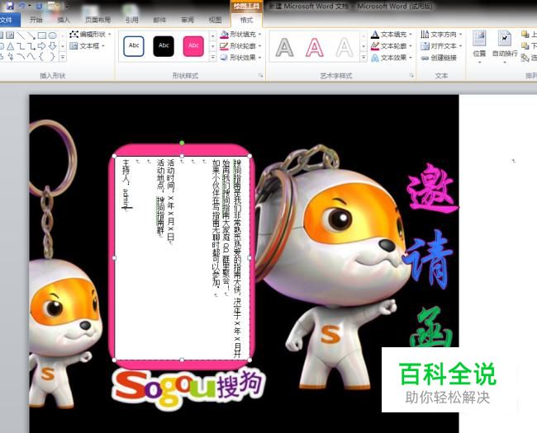Select the Sogou搜狗 logo image

[x=188, y=388]
